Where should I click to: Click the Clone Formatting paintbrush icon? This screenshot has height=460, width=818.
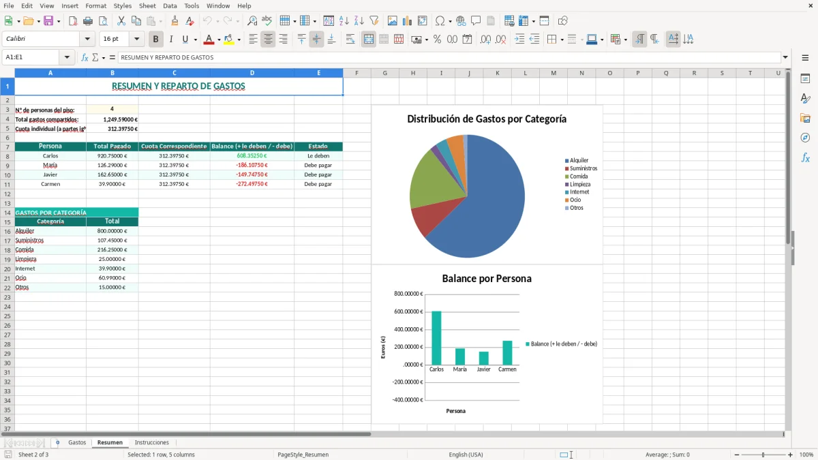pyautogui.click(x=175, y=21)
